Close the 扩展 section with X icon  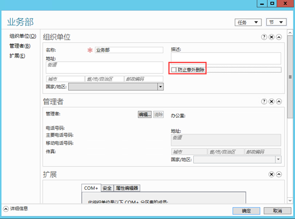pos(271,174)
